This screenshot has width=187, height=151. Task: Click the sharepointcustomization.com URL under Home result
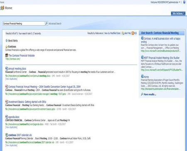pyautogui.click(x=161, y=89)
